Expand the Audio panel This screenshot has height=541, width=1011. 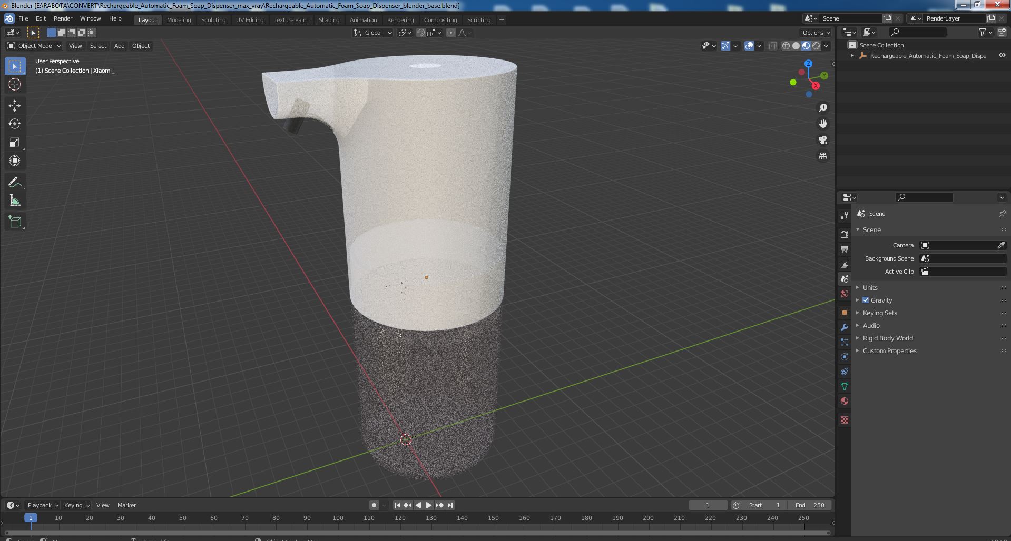(871, 325)
